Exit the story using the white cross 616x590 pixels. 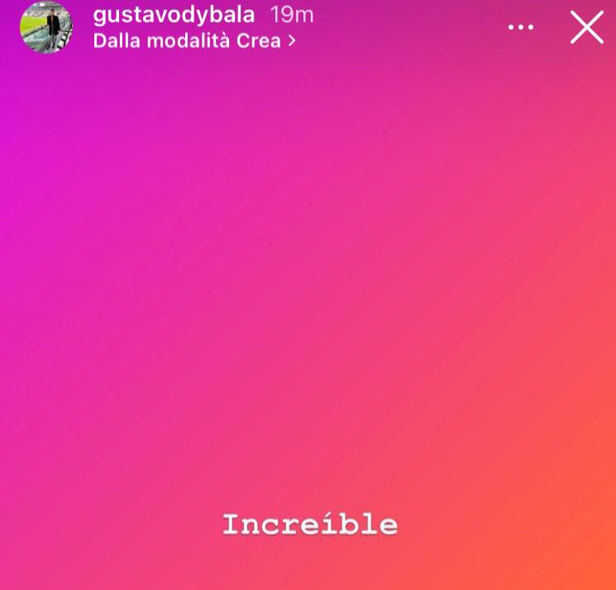pos(587,27)
